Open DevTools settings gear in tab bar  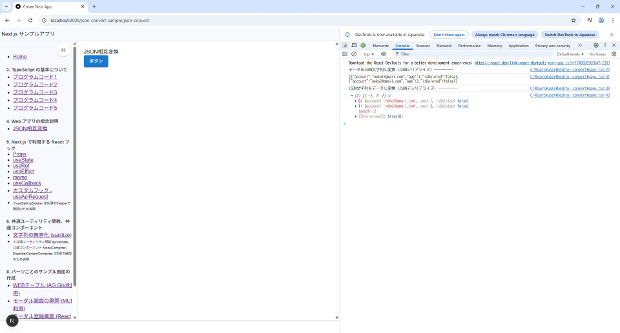click(x=596, y=45)
